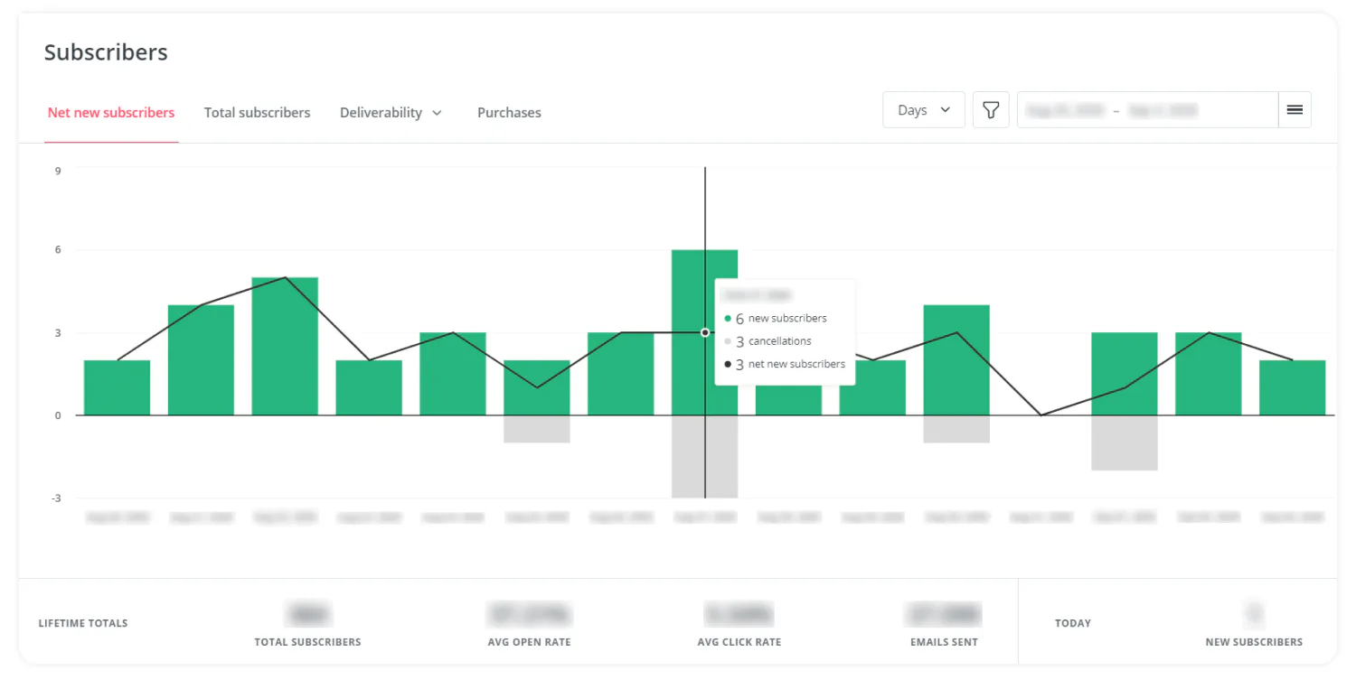Click the Total Subscribers lifetime stat
Image resolution: width=1356 pixels, height=689 pixels.
click(x=307, y=616)
